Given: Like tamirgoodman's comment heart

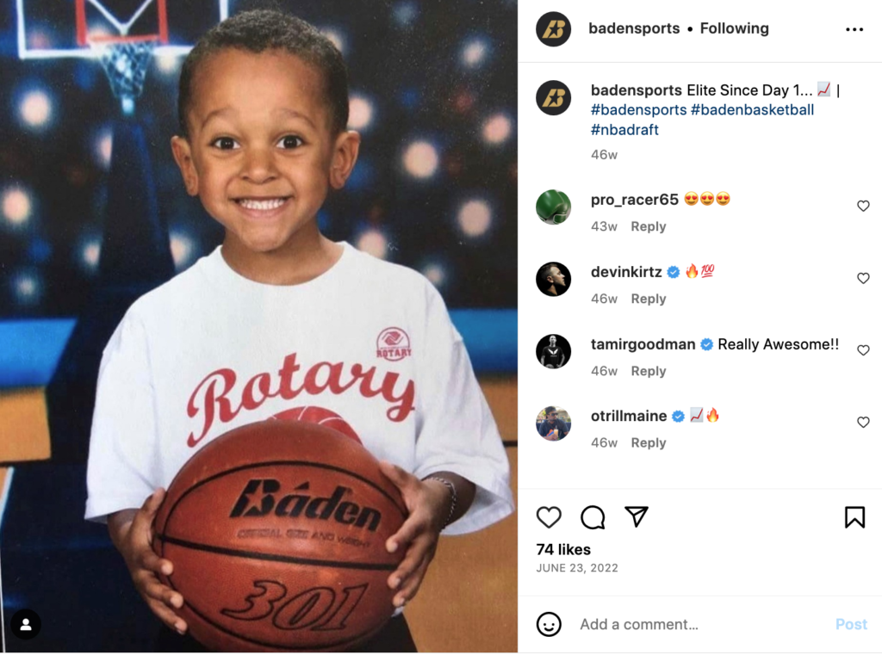Looking at the screenshot, I should [863, 350].
